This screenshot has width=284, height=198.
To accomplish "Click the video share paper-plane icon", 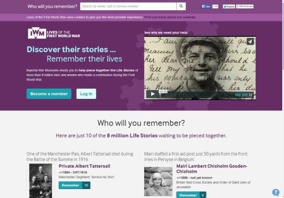I will [250, 42].
